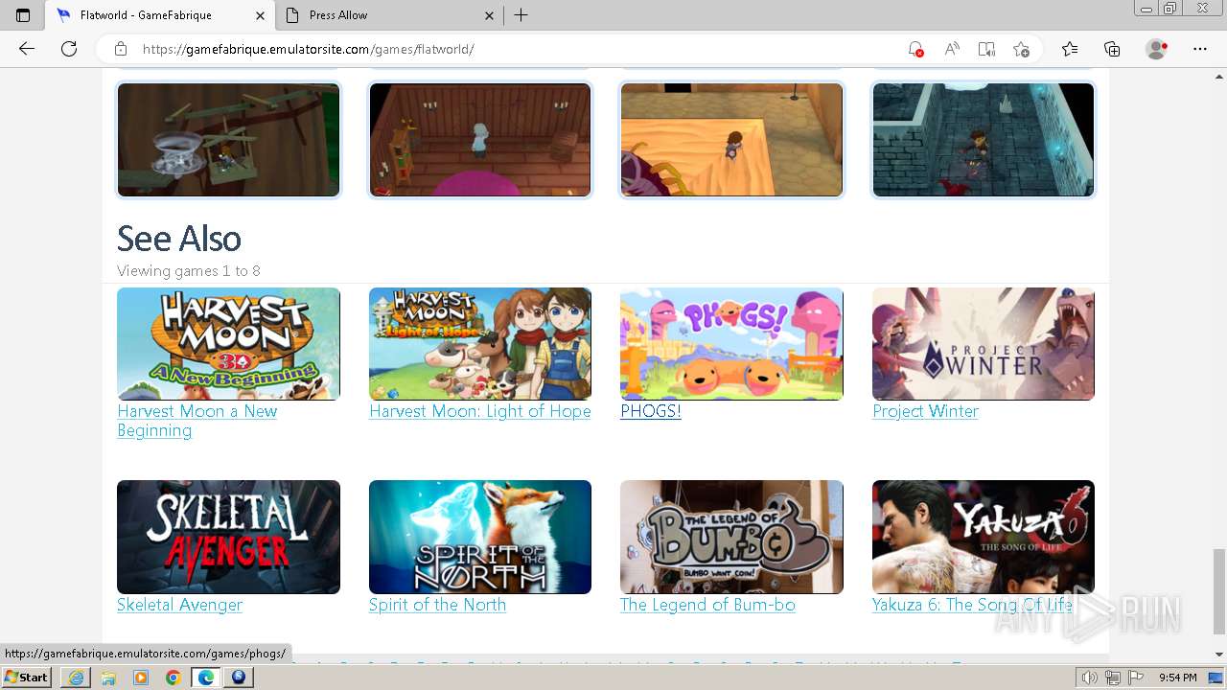Screen dimensions: 1227x690
Task: Click the browser back arrow
Action: [27, 49]
